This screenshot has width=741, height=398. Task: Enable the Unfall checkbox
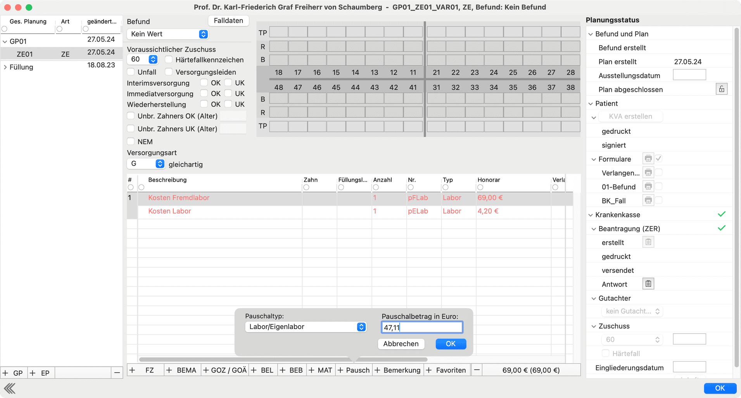(131, 72)
